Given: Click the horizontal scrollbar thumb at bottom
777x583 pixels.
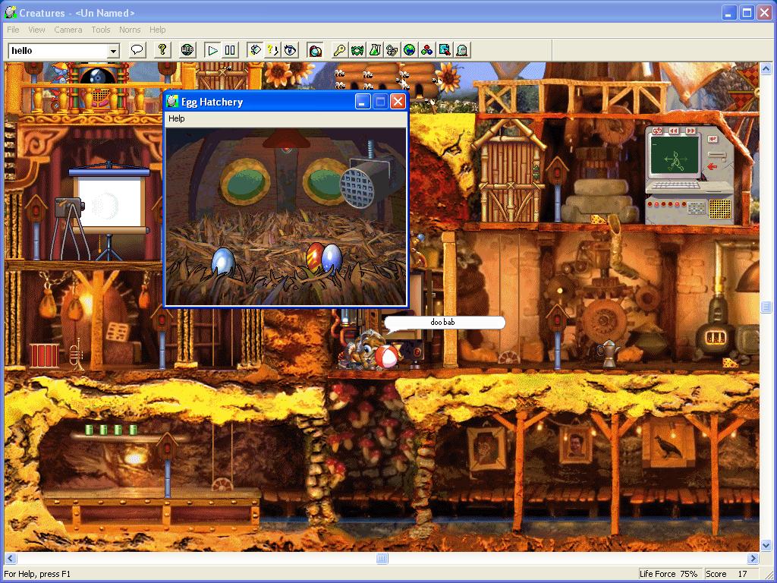Looking at the screenshot, I should pos(382,559).
